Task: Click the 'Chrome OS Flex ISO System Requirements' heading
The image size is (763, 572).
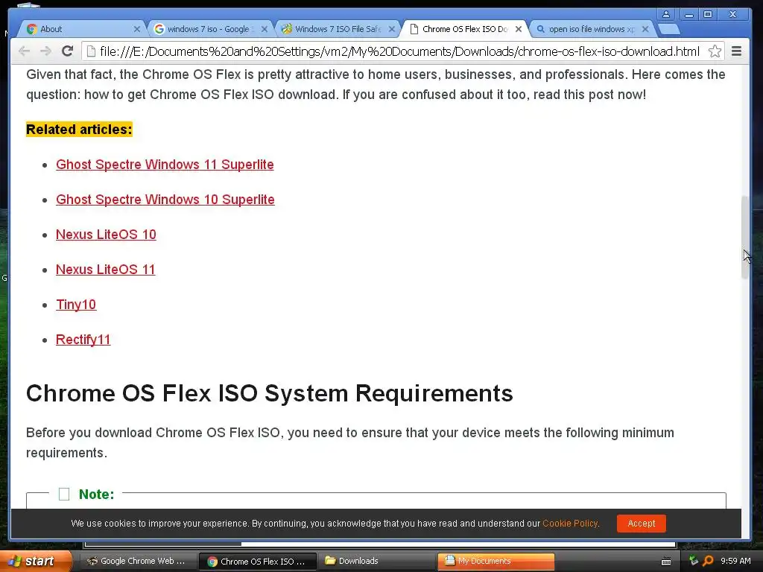Action: click(269, 393)
